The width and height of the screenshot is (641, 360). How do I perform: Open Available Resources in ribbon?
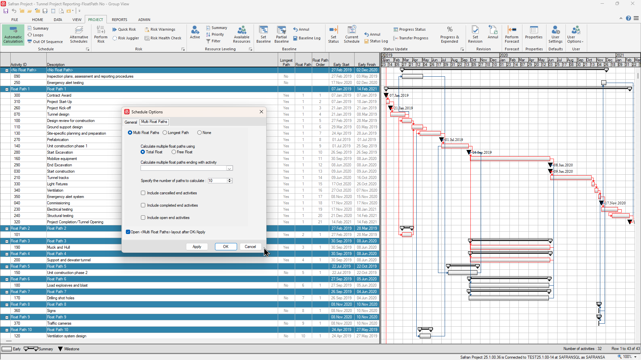242,35
